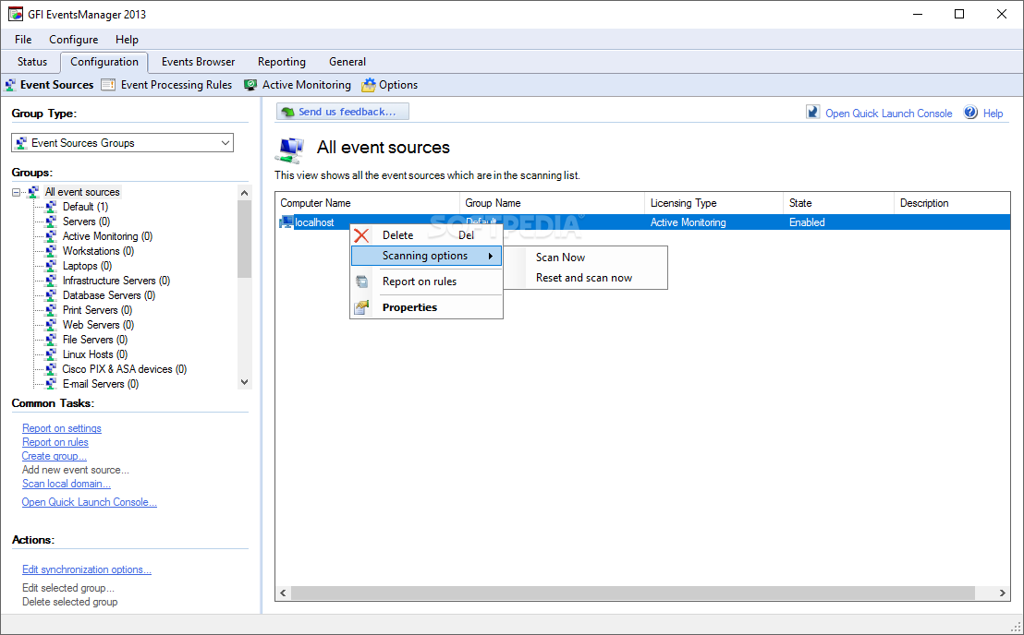
Task: Collapse the All event sources tree node
Action: pos(17,192)
